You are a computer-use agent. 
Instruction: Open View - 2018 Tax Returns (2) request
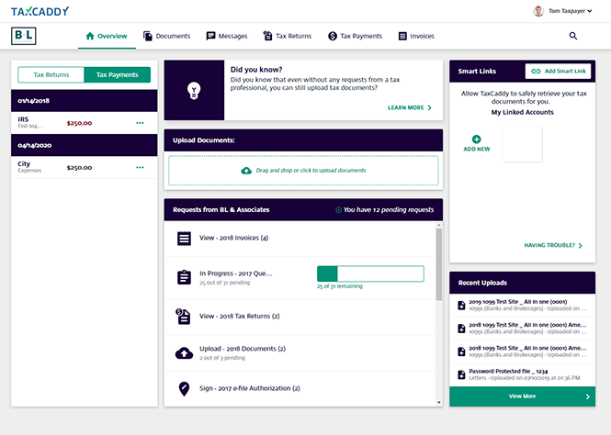click(300, 317)
